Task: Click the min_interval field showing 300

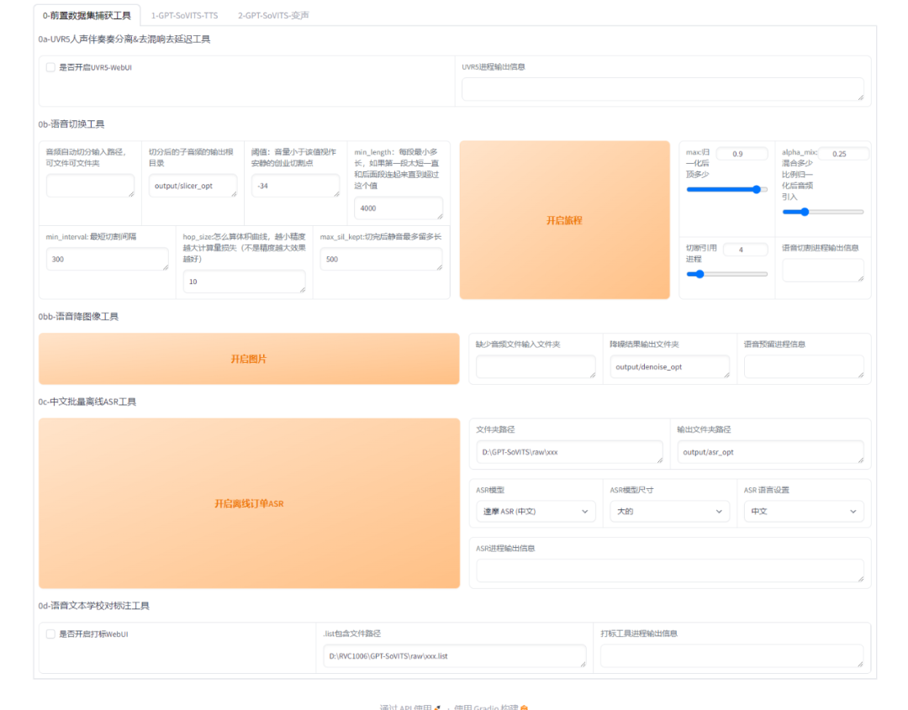Action: click(x=107, y=260)
